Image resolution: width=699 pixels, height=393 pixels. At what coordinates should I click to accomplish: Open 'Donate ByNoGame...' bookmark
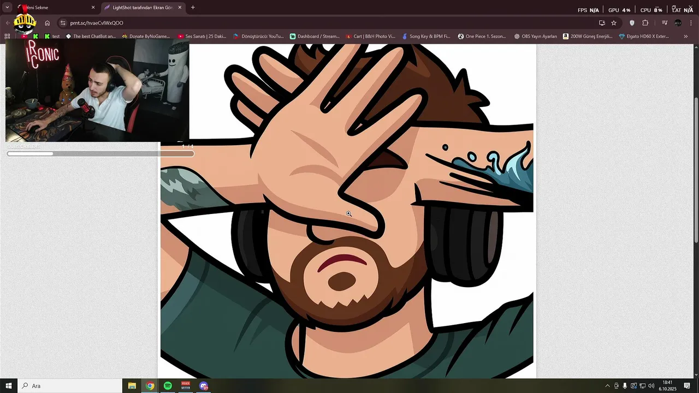(x=146, y=37)
